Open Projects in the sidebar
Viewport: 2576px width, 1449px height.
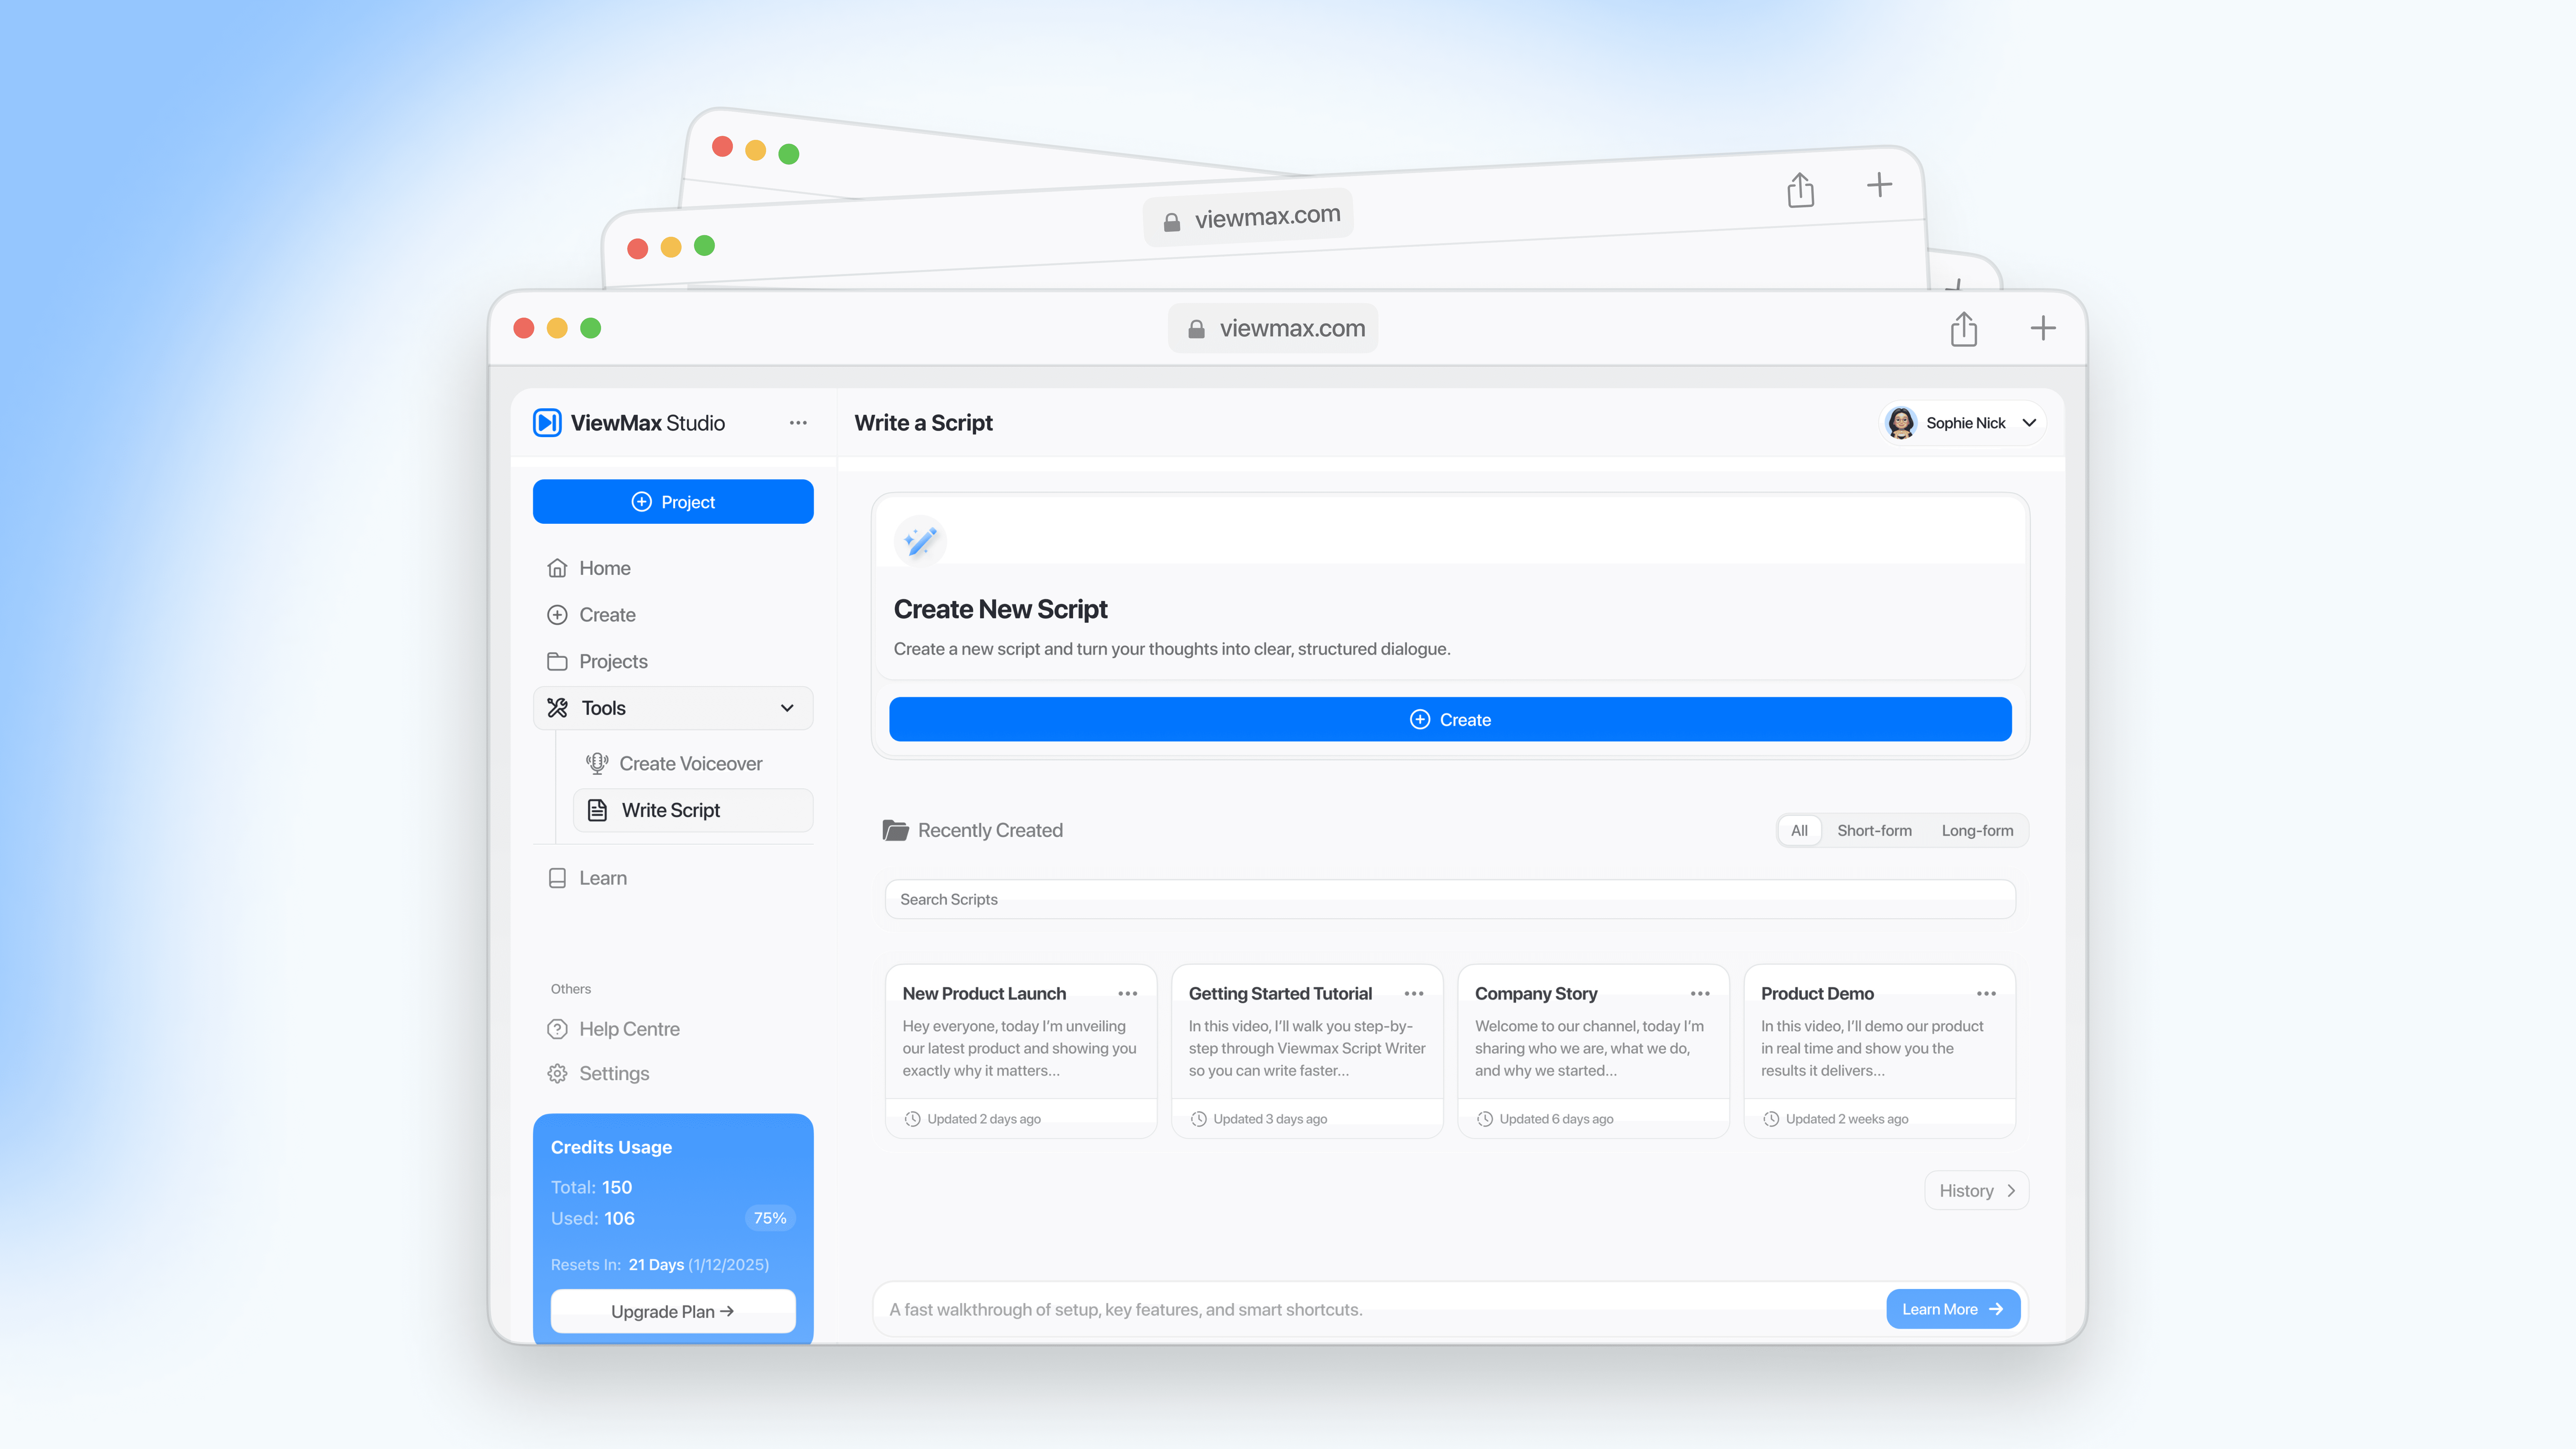point(613,661)
